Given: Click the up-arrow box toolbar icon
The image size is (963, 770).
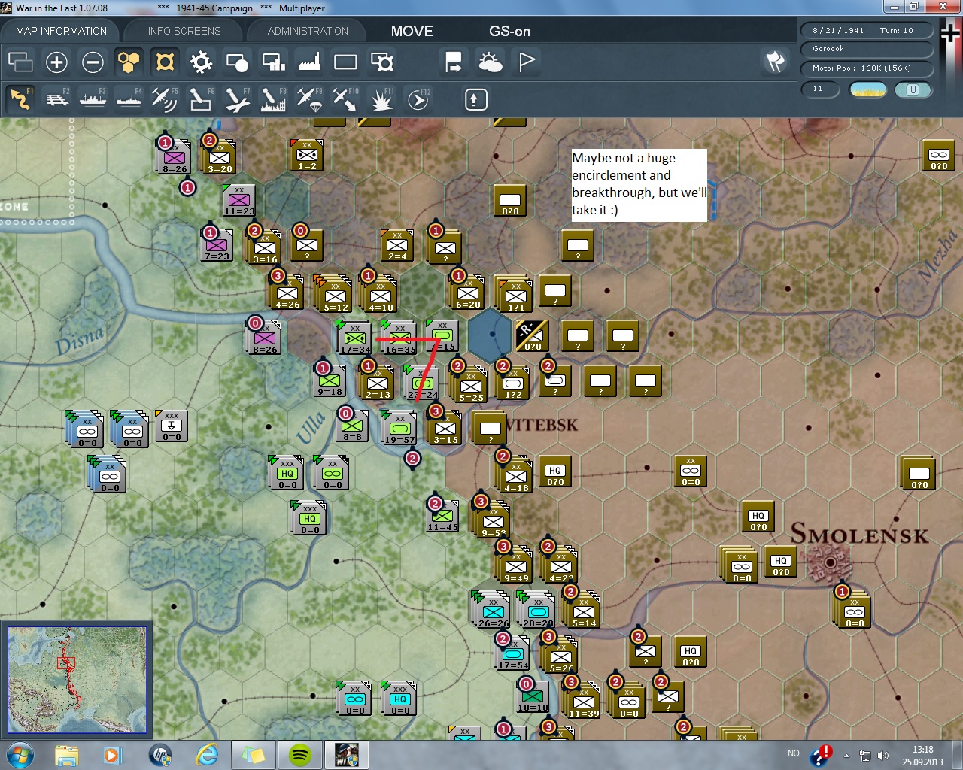Looking at the screenshot, I should (x=475, y=99).
